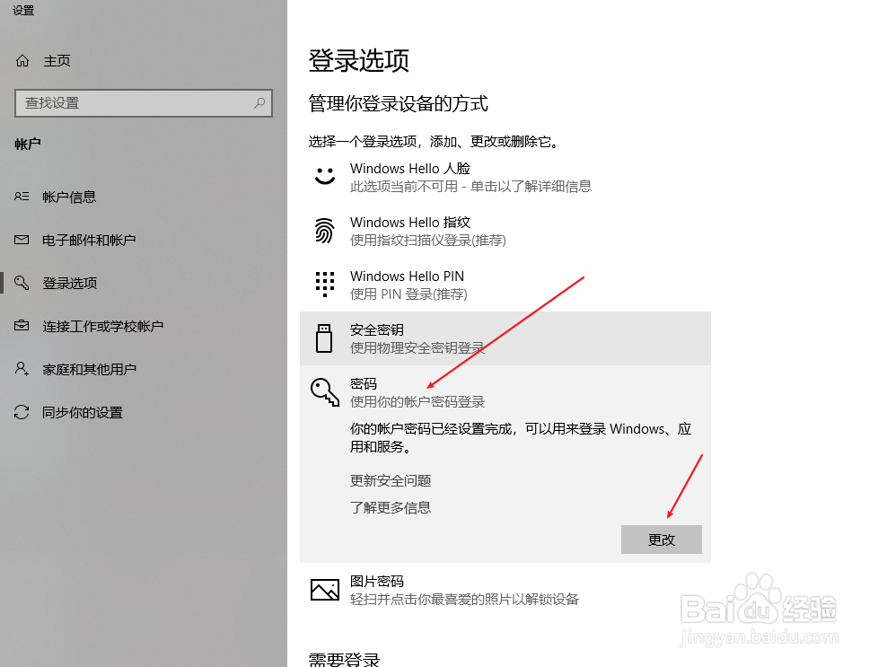Click the person-plus icon for 家庭和其他用户
The width and height of the screenshot is (887, 667).
point(22,369)
